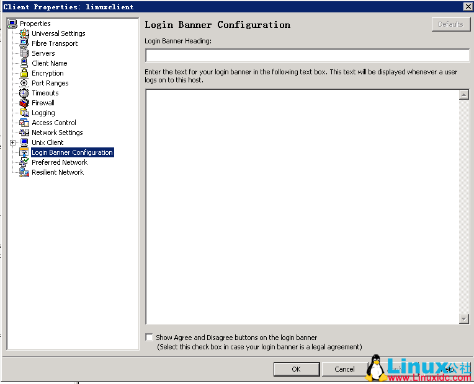Go to Encryption settings
474x384 pixels.
click(x=48, y=73)
